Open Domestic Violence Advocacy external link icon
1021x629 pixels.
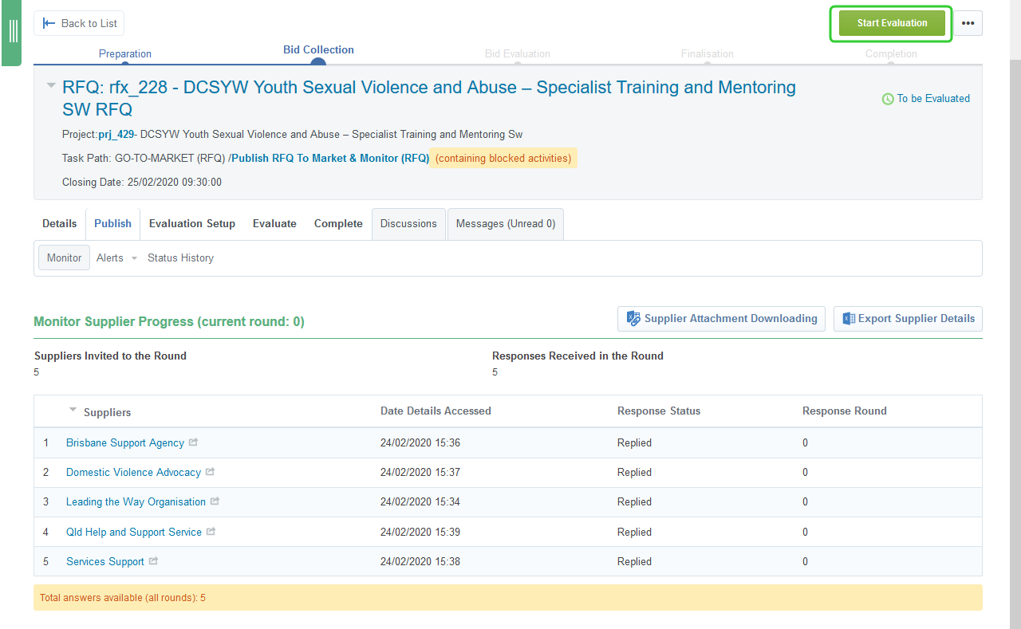tap(210, 472)
